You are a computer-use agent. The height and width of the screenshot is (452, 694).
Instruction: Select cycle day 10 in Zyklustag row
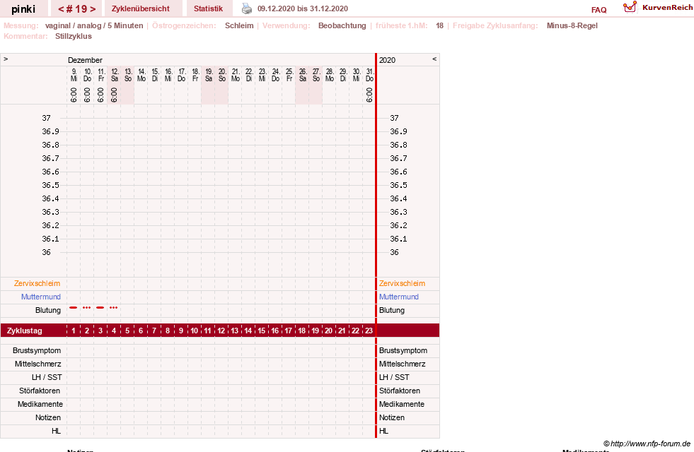195,331
